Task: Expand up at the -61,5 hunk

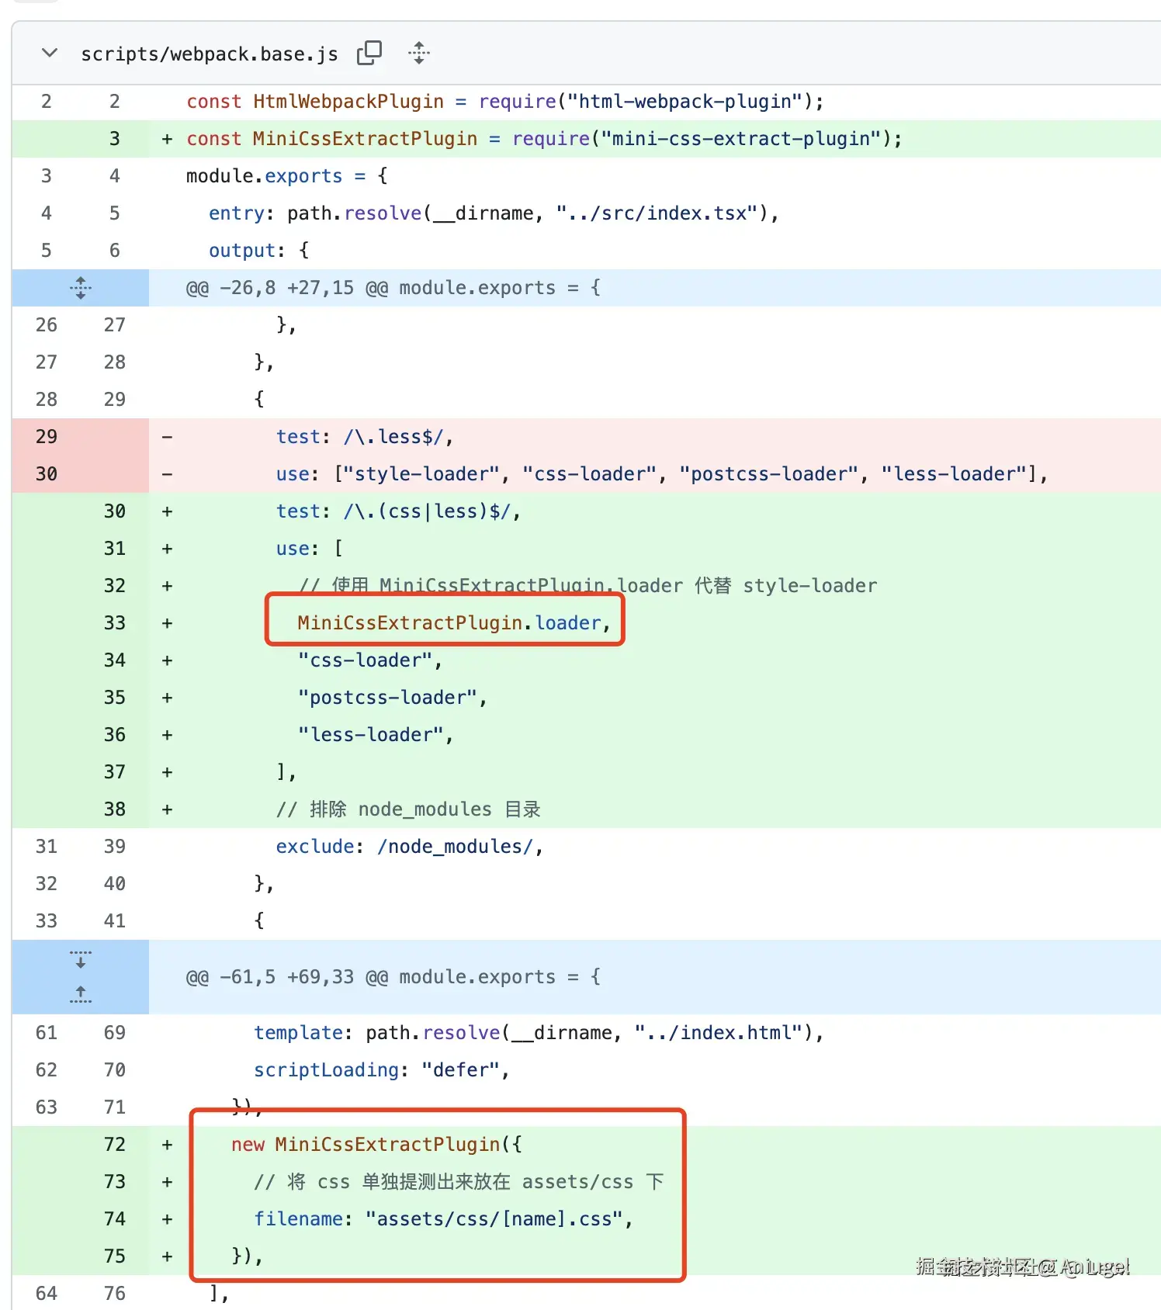Action: 80,995
